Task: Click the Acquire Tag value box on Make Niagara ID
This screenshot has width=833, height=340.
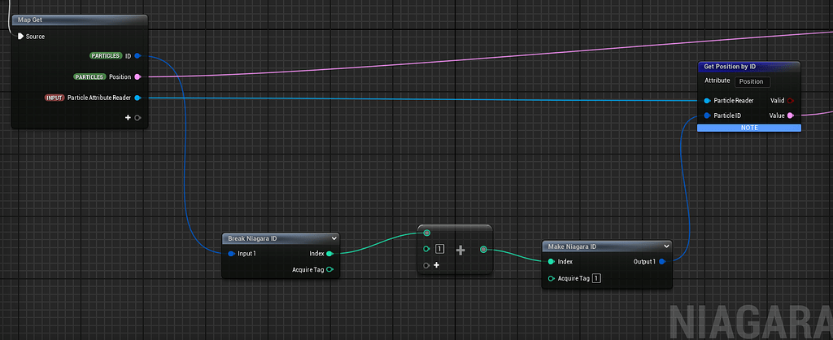Action: tap(596, 278)
